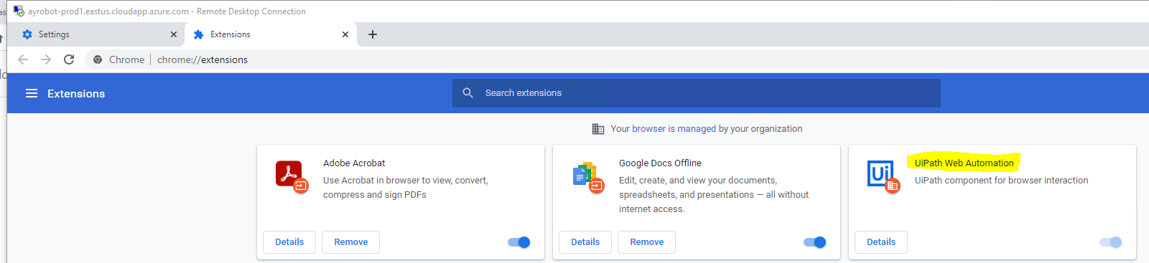Open a new tab with plus button
The image size is (1149, 263).
373,34
